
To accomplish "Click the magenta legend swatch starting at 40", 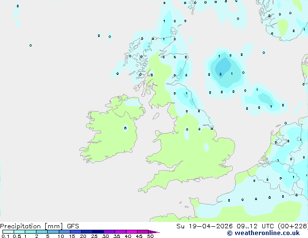I will [132, 232].
